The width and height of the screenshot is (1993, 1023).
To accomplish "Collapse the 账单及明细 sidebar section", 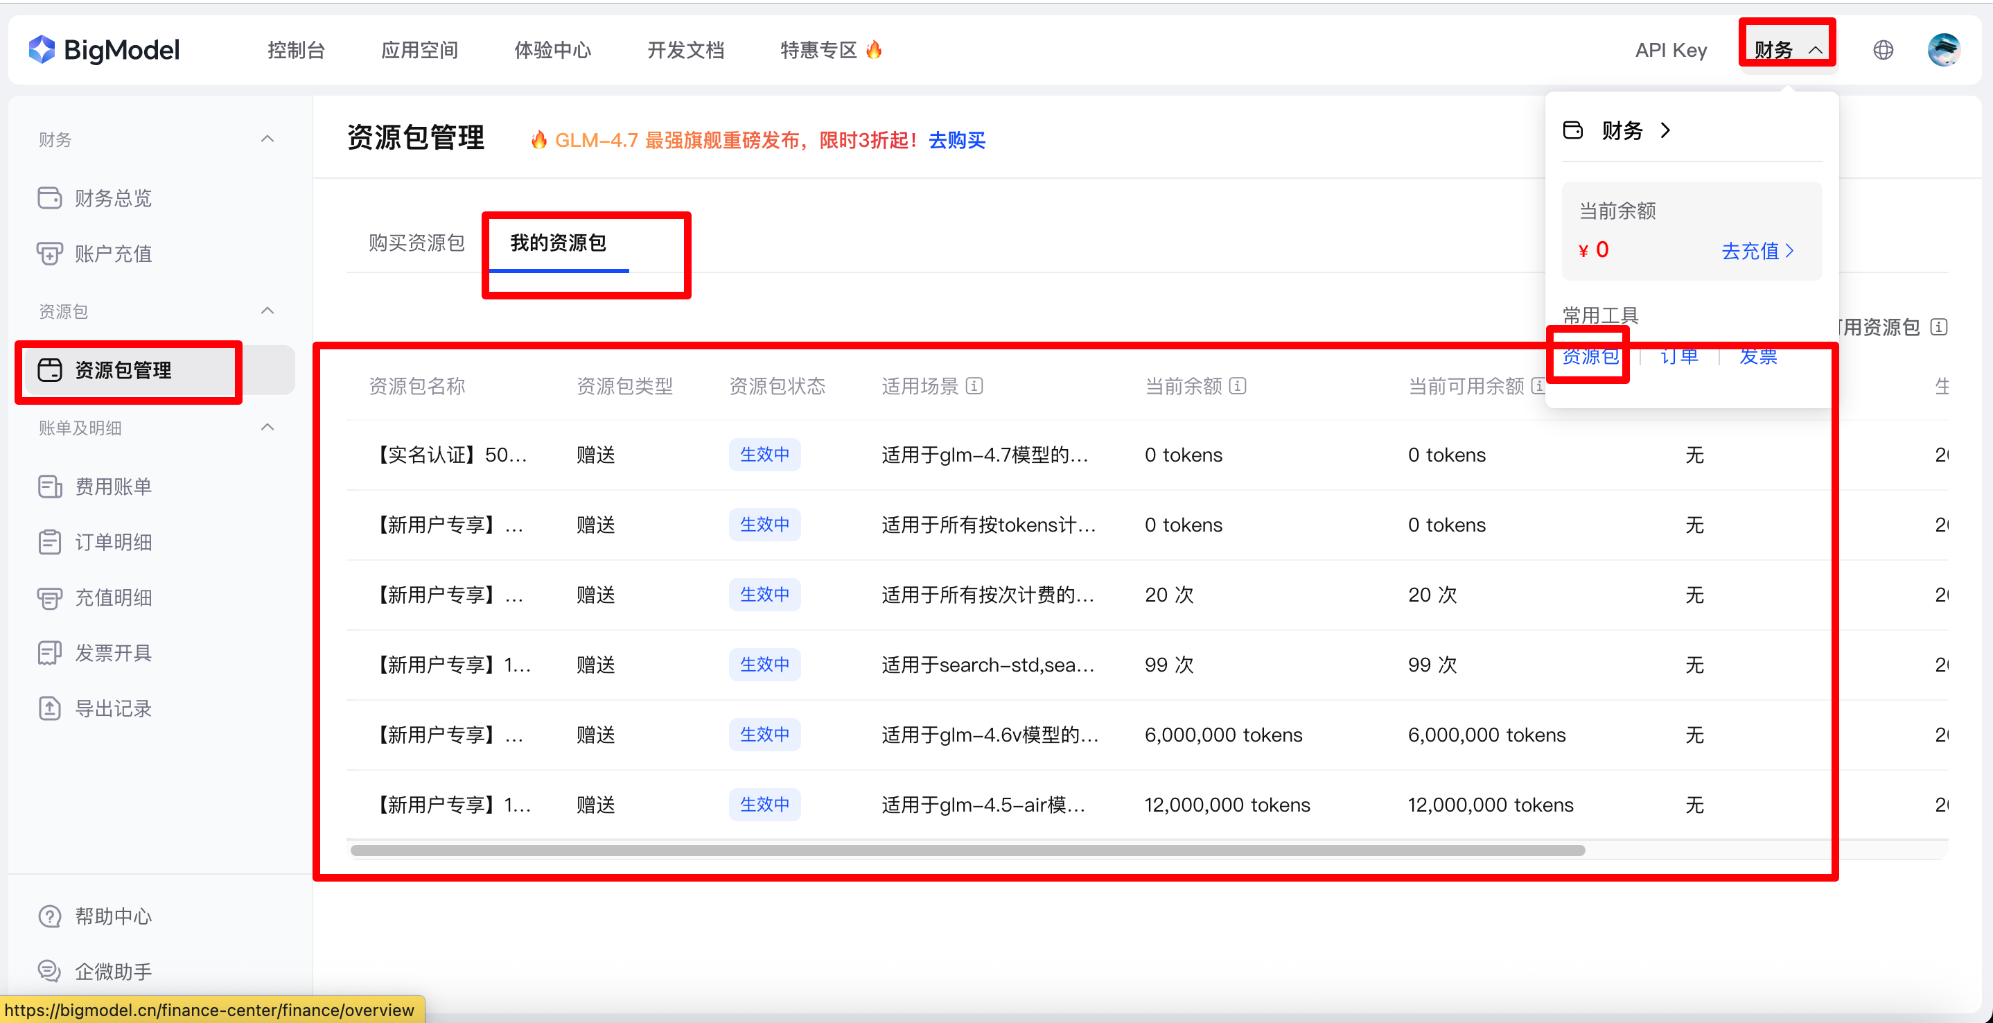I will pyautogui.click(x=267, y=428).
